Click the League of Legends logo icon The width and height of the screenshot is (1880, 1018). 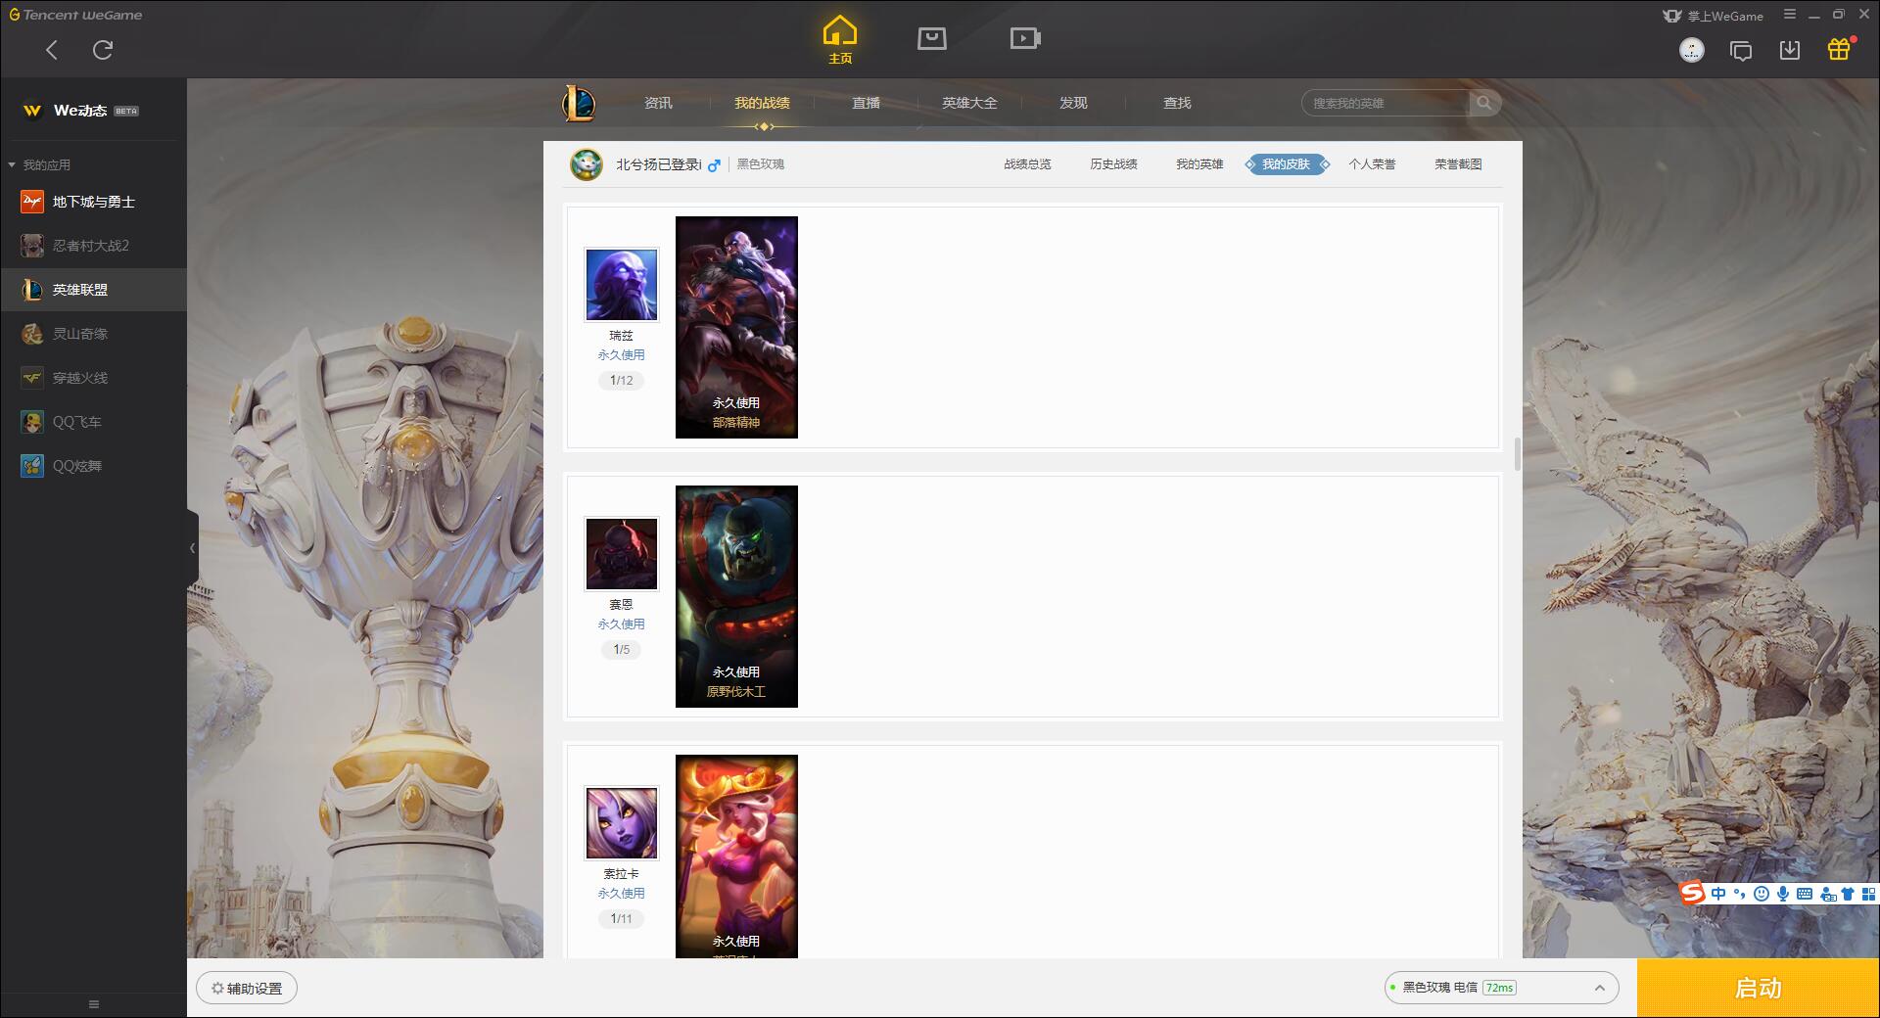(x=579, y=103)
